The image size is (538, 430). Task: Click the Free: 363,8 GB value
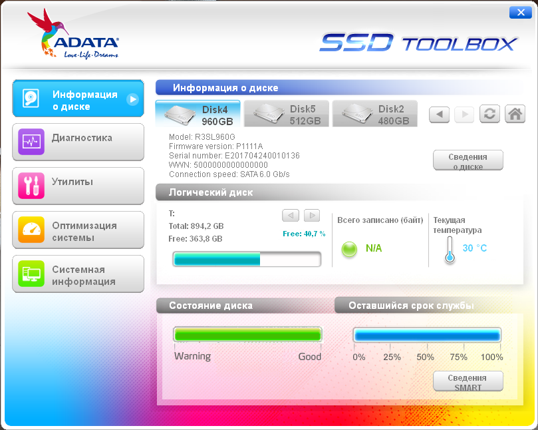[196, 239]
